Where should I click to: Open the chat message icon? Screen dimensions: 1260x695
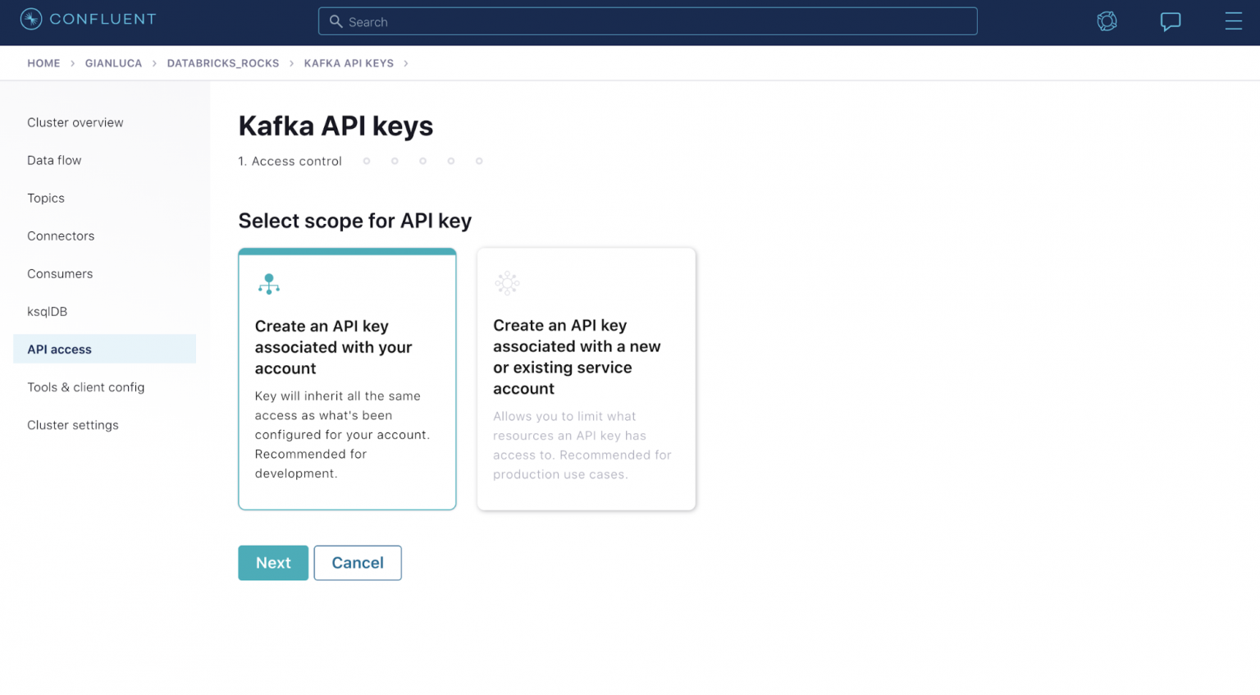[x=1171, y=21]
